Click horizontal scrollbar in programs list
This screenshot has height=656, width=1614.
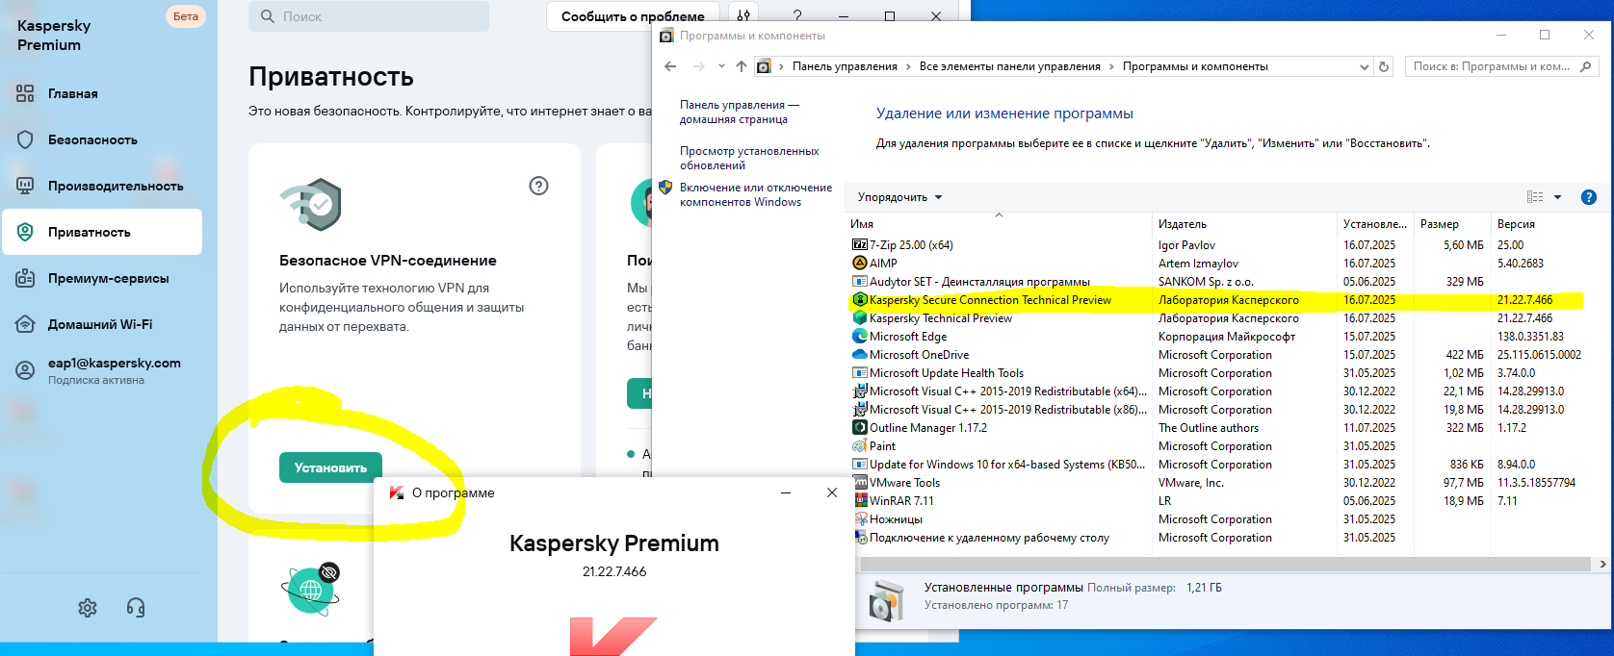pyautogui.click(x=1225, y=565)
